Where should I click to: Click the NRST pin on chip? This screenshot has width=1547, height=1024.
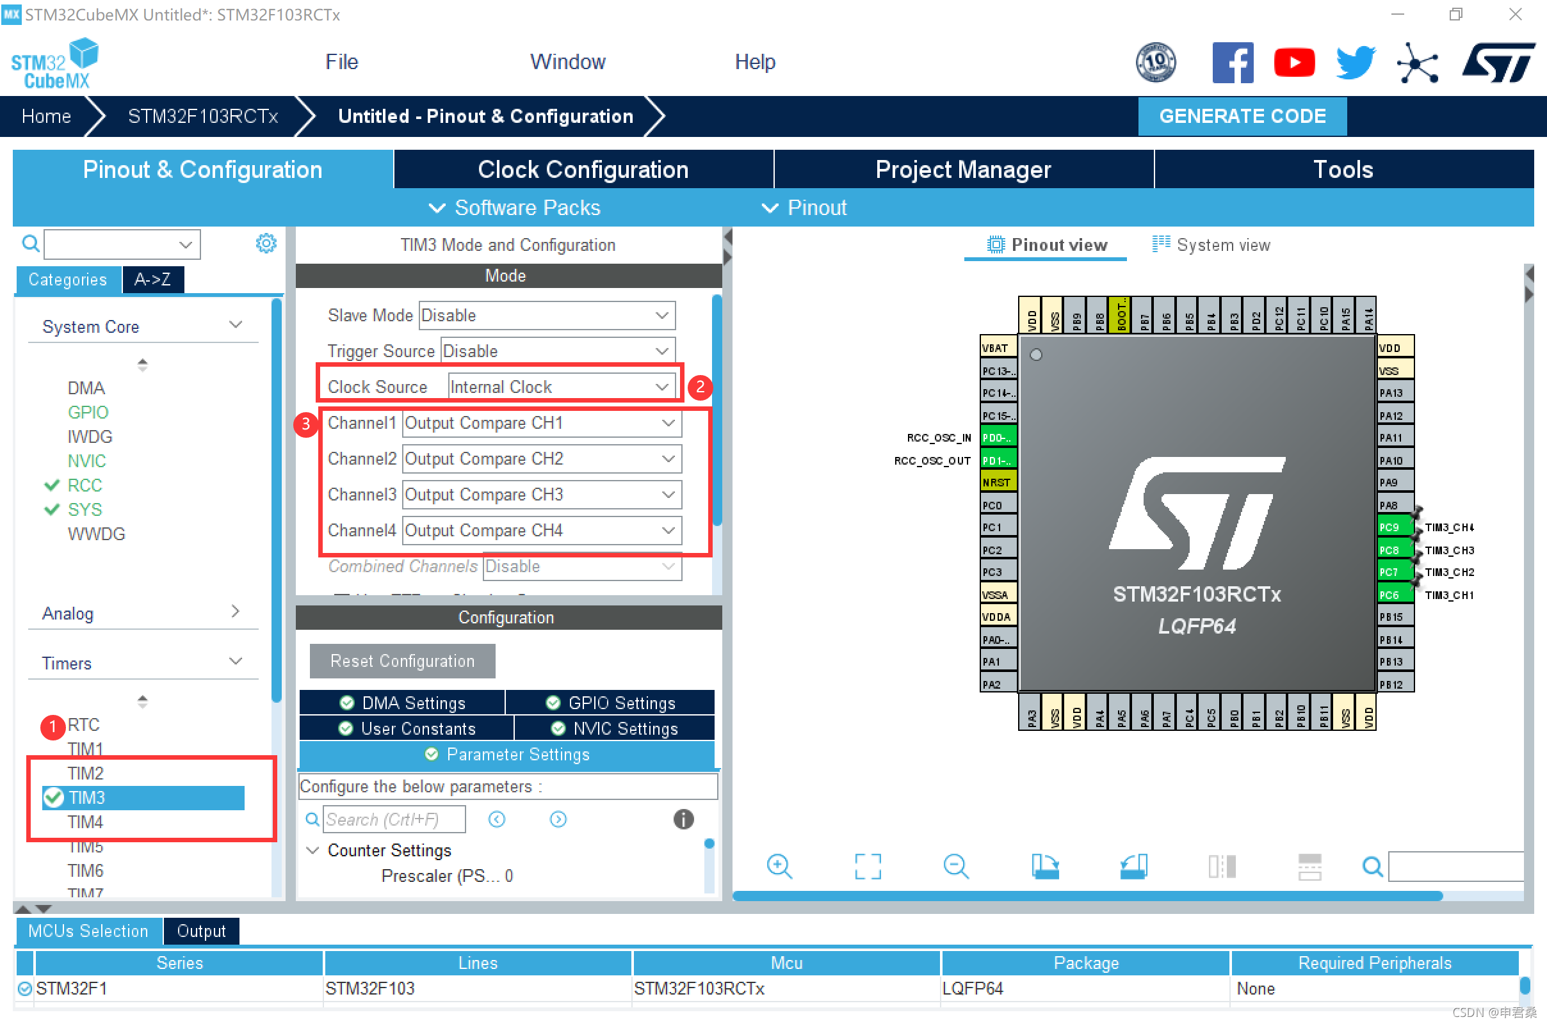coord(998,483)
